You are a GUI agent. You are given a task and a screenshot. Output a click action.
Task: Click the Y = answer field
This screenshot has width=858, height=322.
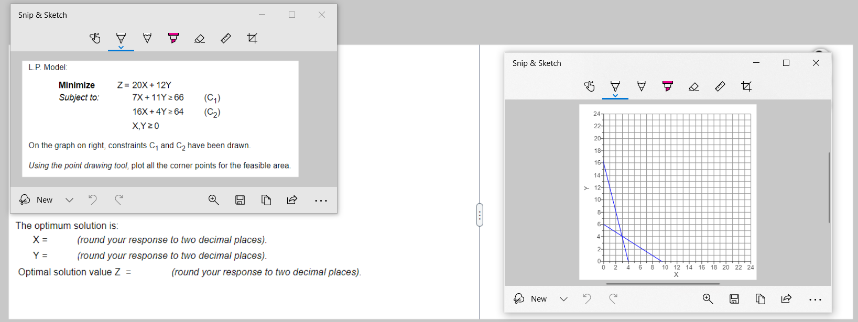coord(62,256)
